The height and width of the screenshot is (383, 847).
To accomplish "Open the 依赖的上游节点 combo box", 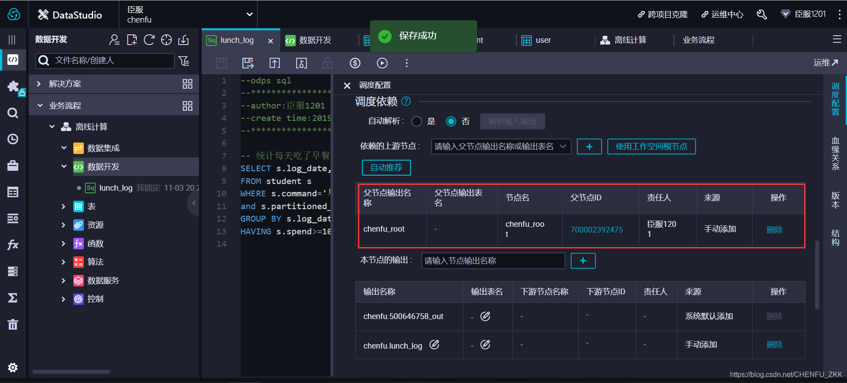I will 501,146.
